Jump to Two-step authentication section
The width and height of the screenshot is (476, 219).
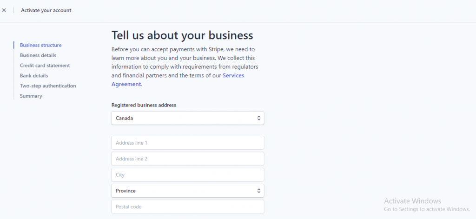(x=48, y=86)
